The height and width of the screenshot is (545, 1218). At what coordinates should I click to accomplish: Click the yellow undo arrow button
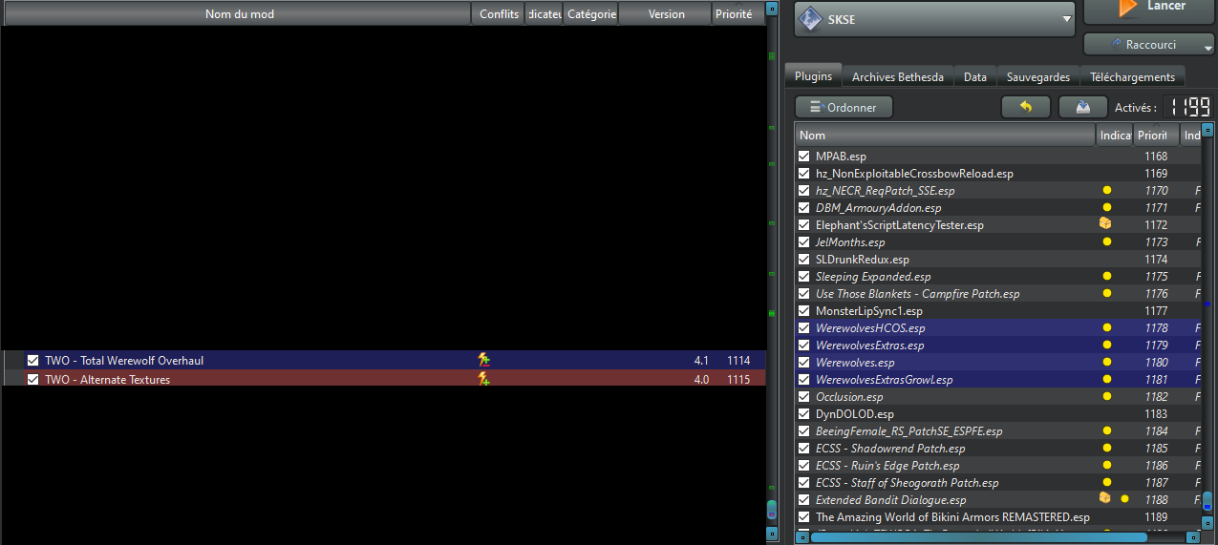pos(1026,107)
